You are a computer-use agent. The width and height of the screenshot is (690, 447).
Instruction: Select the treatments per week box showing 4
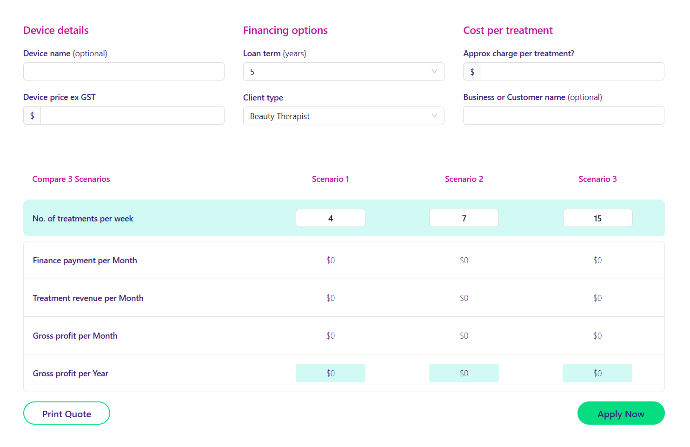click(330, 218)
